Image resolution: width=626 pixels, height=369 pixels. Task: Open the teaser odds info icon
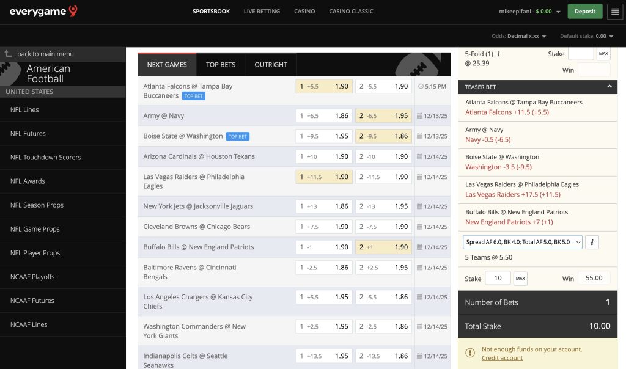coord(591,242)
